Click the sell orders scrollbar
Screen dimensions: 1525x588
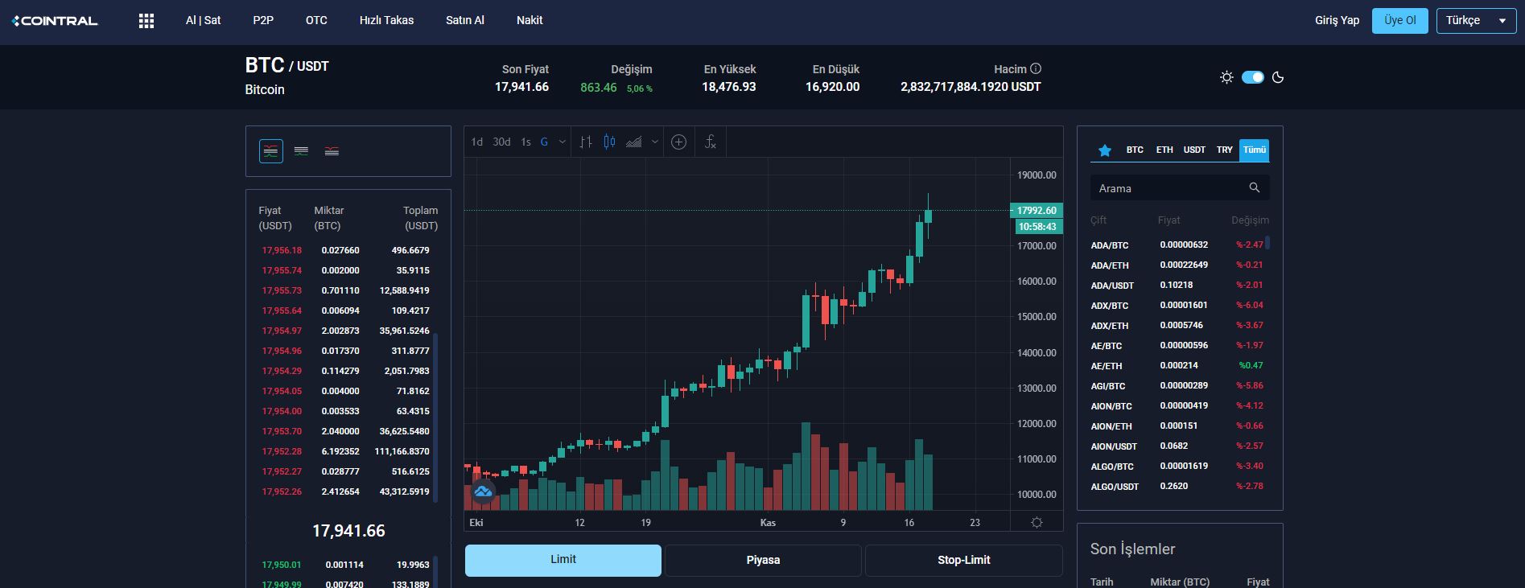pos(435,418)
